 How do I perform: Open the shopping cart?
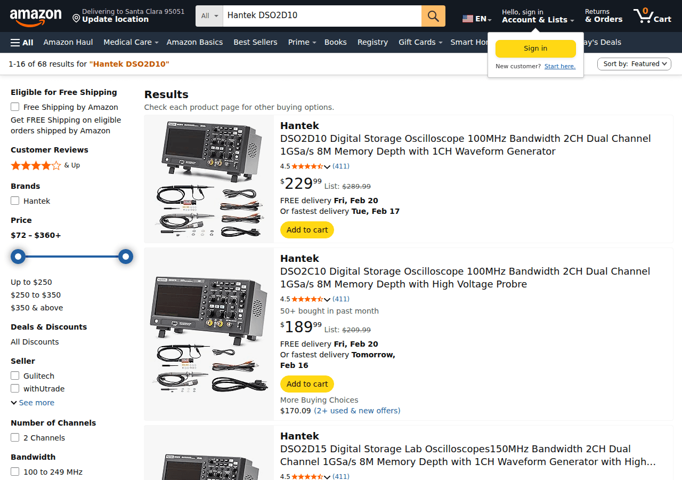(x=652, y=15)
